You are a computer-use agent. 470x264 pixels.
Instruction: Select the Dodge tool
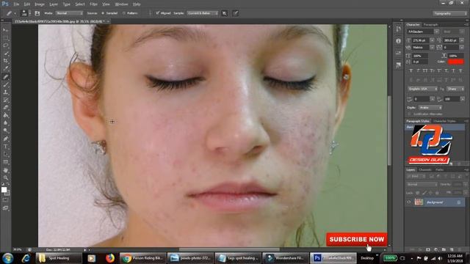tap(5, 131)
